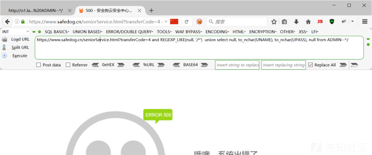Screen dimensions: 372x155
Task: Open the HTML menu
Action: click(239, 32)
